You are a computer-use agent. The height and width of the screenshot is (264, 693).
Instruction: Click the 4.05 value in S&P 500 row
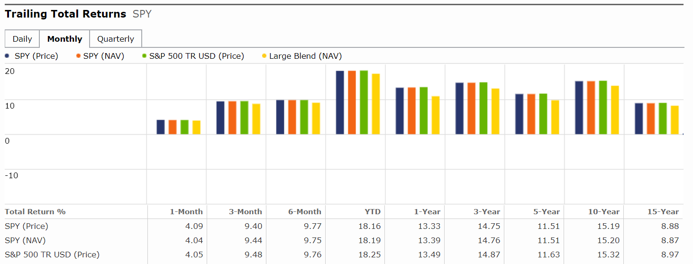click(194, 255)
